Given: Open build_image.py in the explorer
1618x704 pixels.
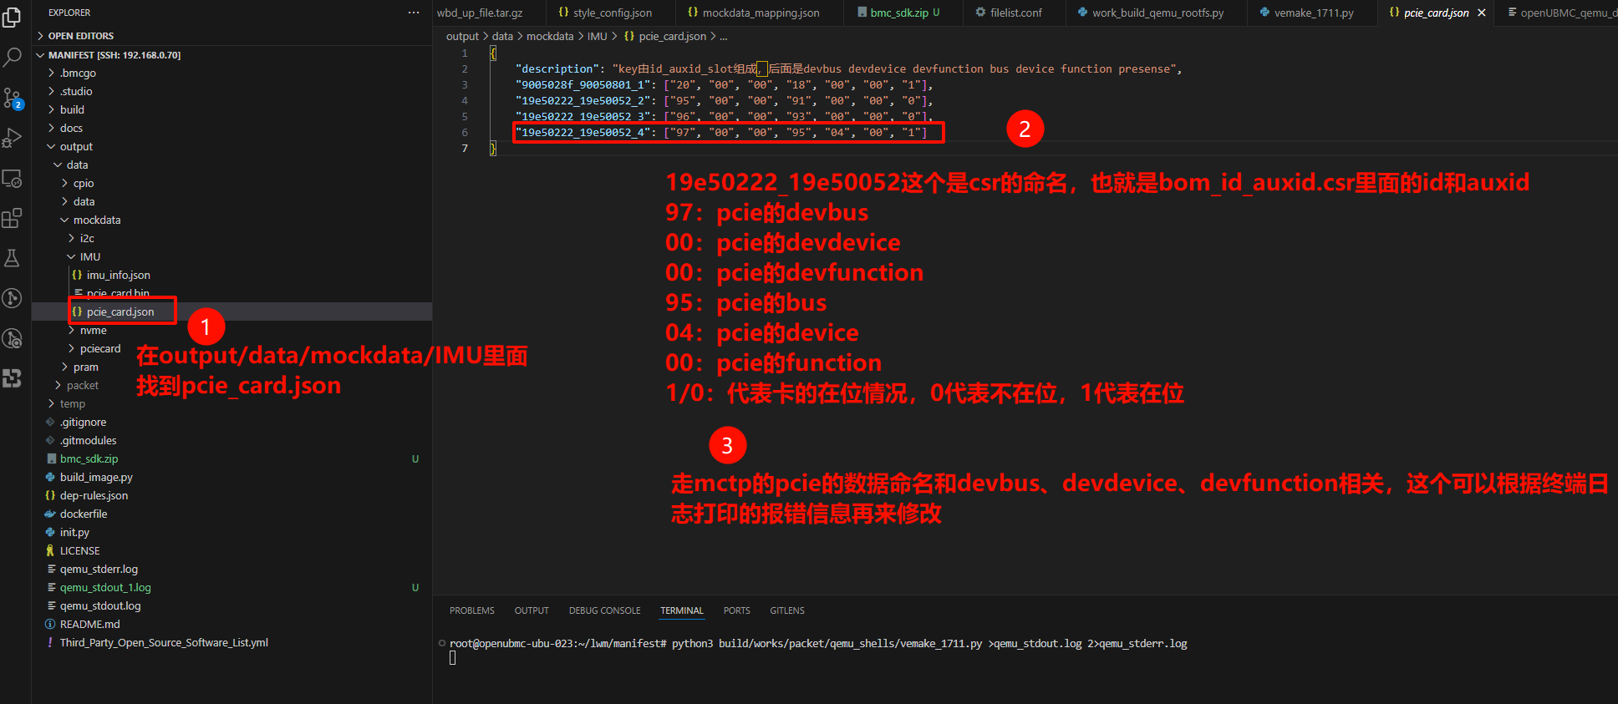Looking at the screenshot, I should [x=96, y=478].
